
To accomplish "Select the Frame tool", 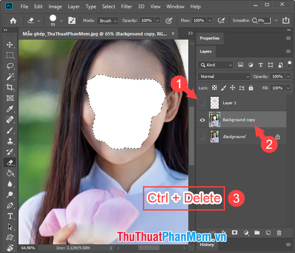I will [x=10, y=98].
